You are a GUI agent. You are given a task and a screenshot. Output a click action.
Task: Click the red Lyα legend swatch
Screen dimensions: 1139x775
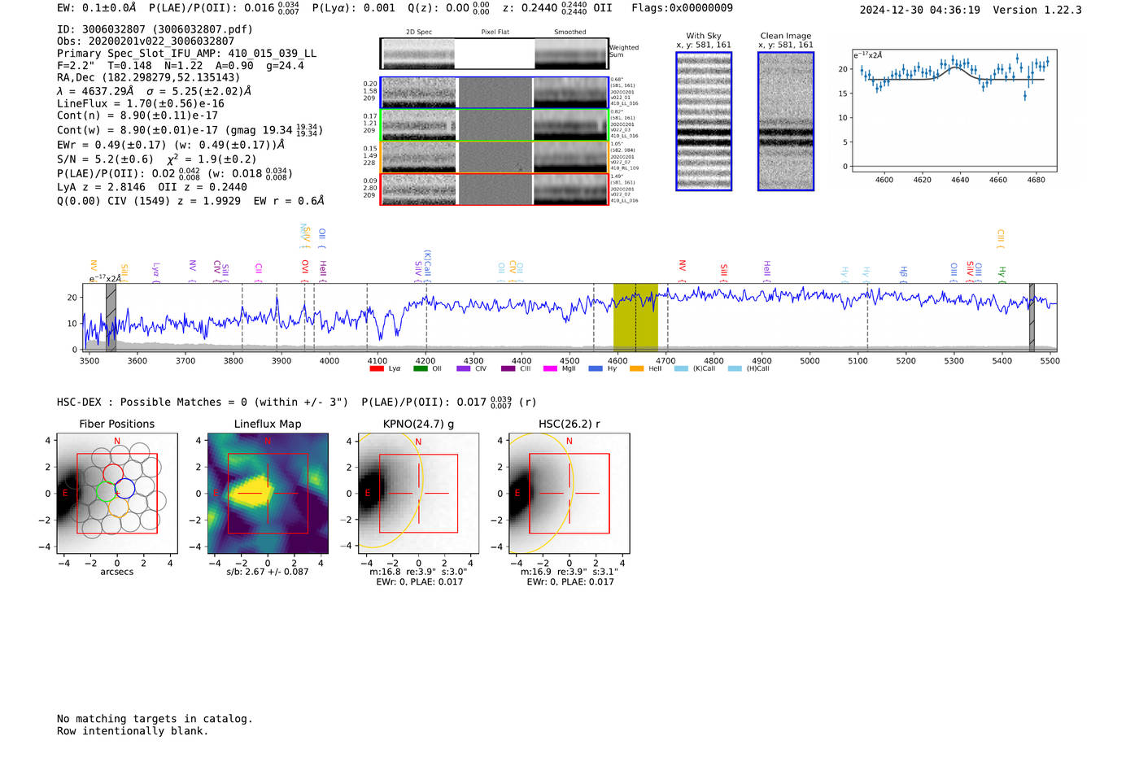click(x=376, y=369)
